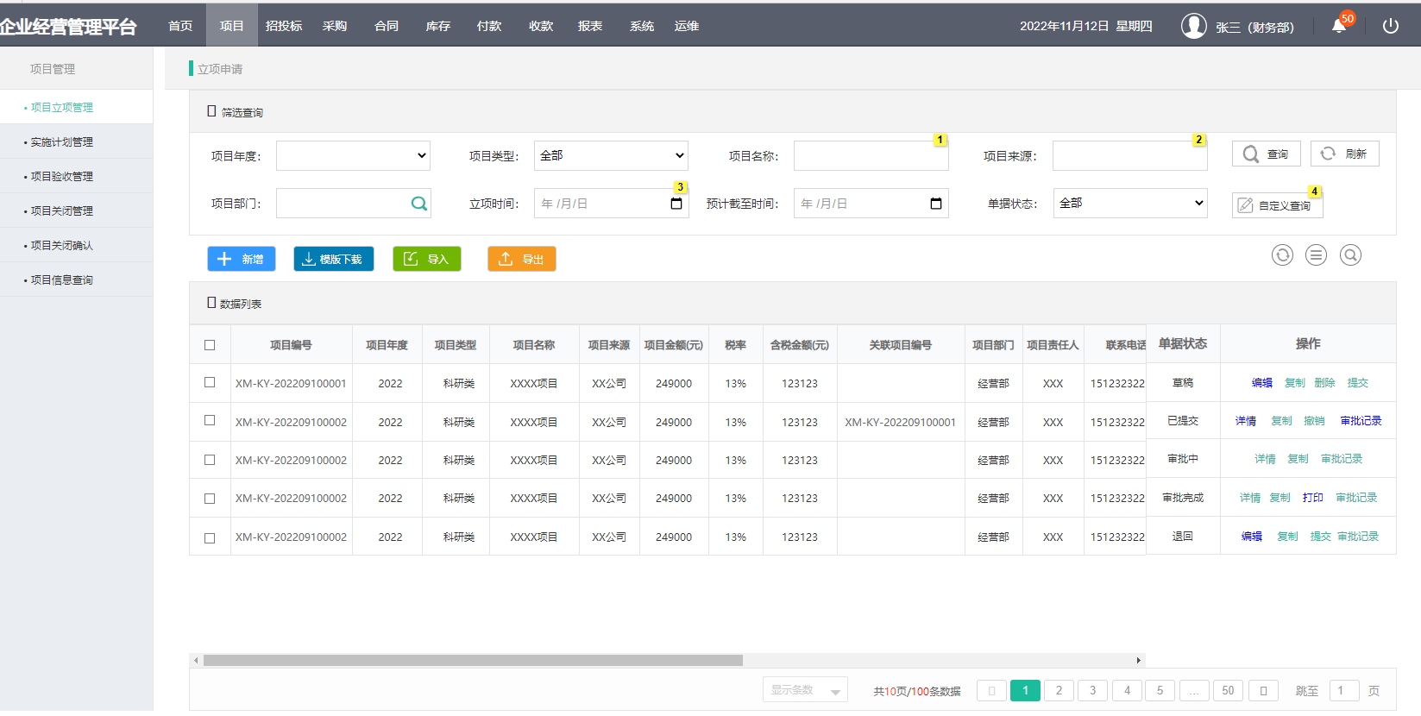1421x716 pixels.
Task: Click 编辑 link in the 退回 row
Action: [x=1252, y=537]
